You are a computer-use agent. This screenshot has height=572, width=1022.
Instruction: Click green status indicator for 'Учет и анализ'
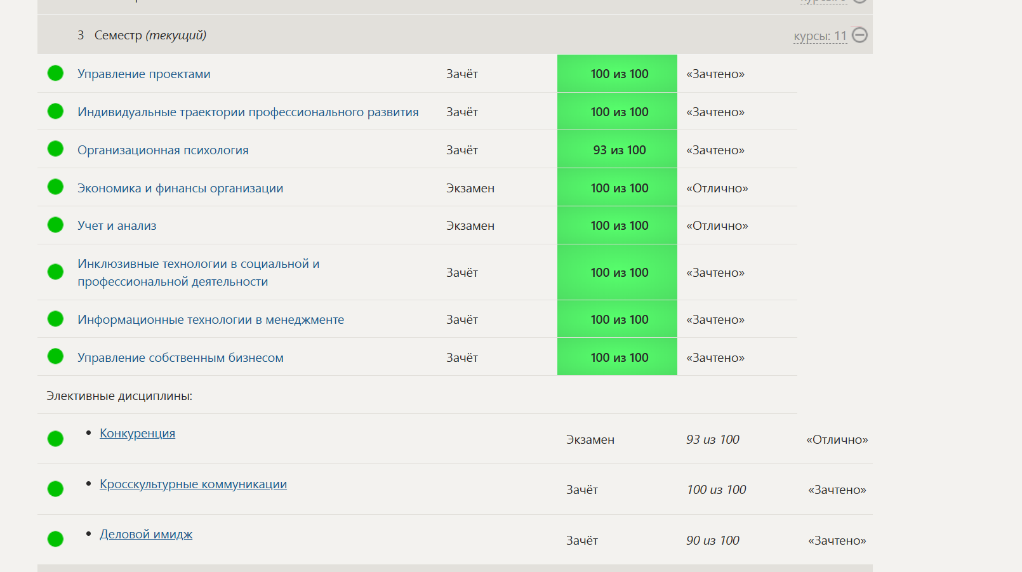coord(56,225)
